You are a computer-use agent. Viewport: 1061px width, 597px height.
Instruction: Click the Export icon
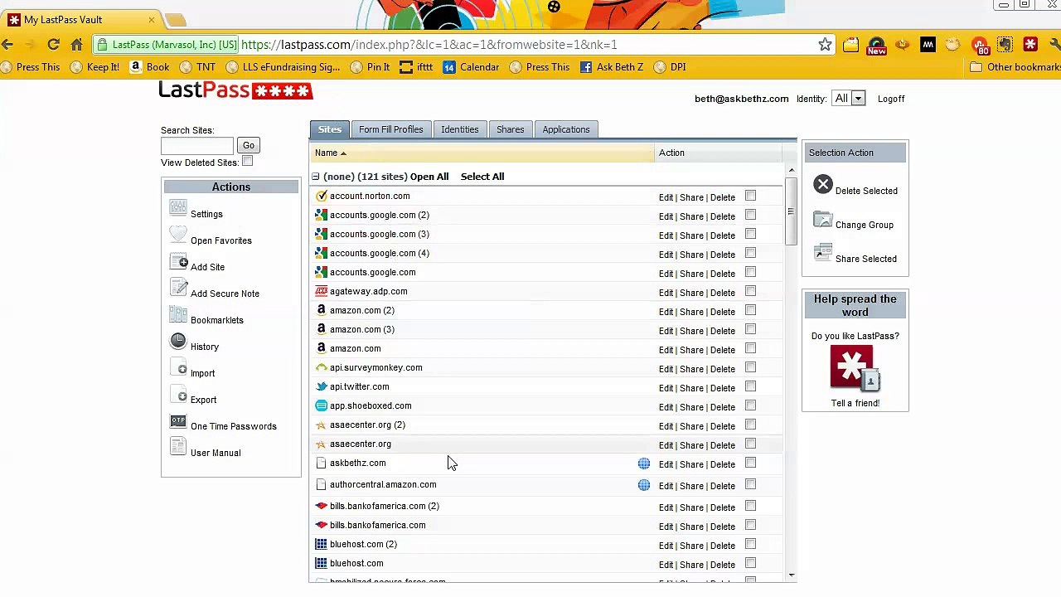pos(178,394)
